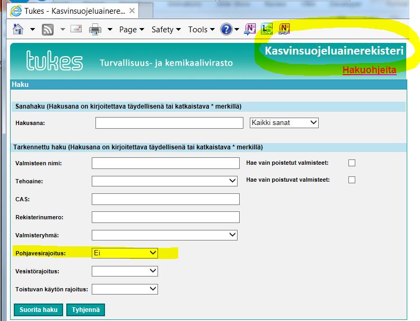Click the Tehoaine label
Viewport: 420px width, 321px height.
click(29, 181)
